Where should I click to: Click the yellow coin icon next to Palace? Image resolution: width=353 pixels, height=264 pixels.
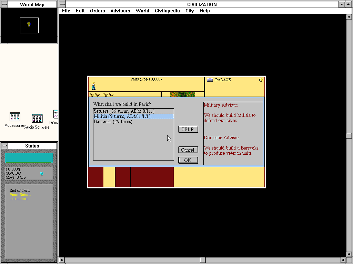261,80
